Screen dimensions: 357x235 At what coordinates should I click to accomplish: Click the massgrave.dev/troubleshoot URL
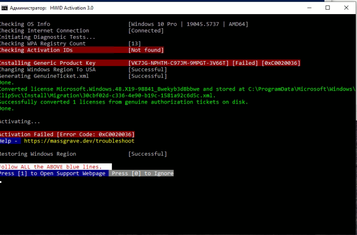(79, 141)
